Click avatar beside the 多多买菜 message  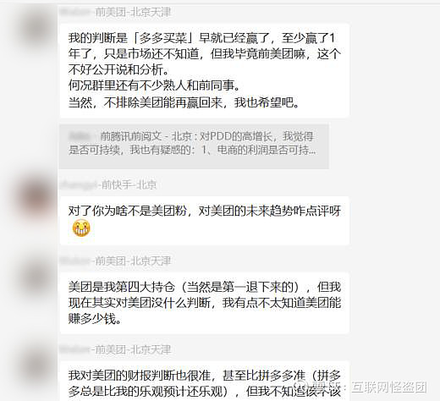(x=34, y=25)
